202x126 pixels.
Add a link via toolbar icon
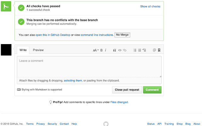[x=125, y=50]
